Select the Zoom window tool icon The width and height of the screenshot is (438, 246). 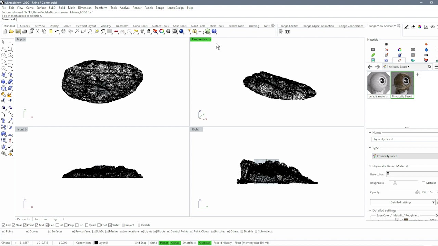[83, 31]
